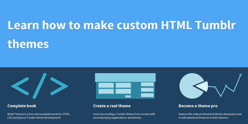Click the Explore the code professional paragraph

210,116
